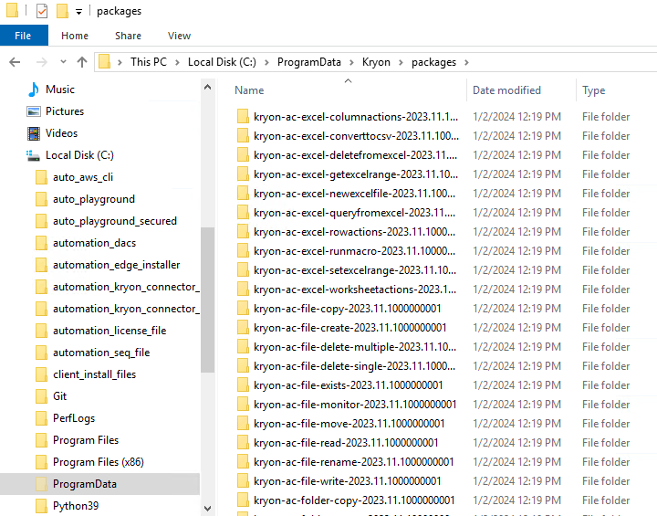Viewport: 657px width, 516px height.
Task: Expand chevron after This PC in breadcrumb
Action: point(177,62)
